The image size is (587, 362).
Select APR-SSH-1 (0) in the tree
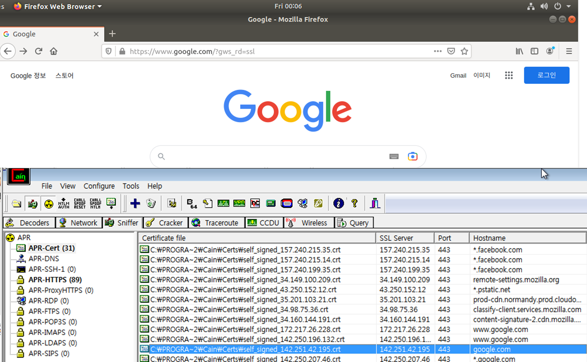point(52,269)
